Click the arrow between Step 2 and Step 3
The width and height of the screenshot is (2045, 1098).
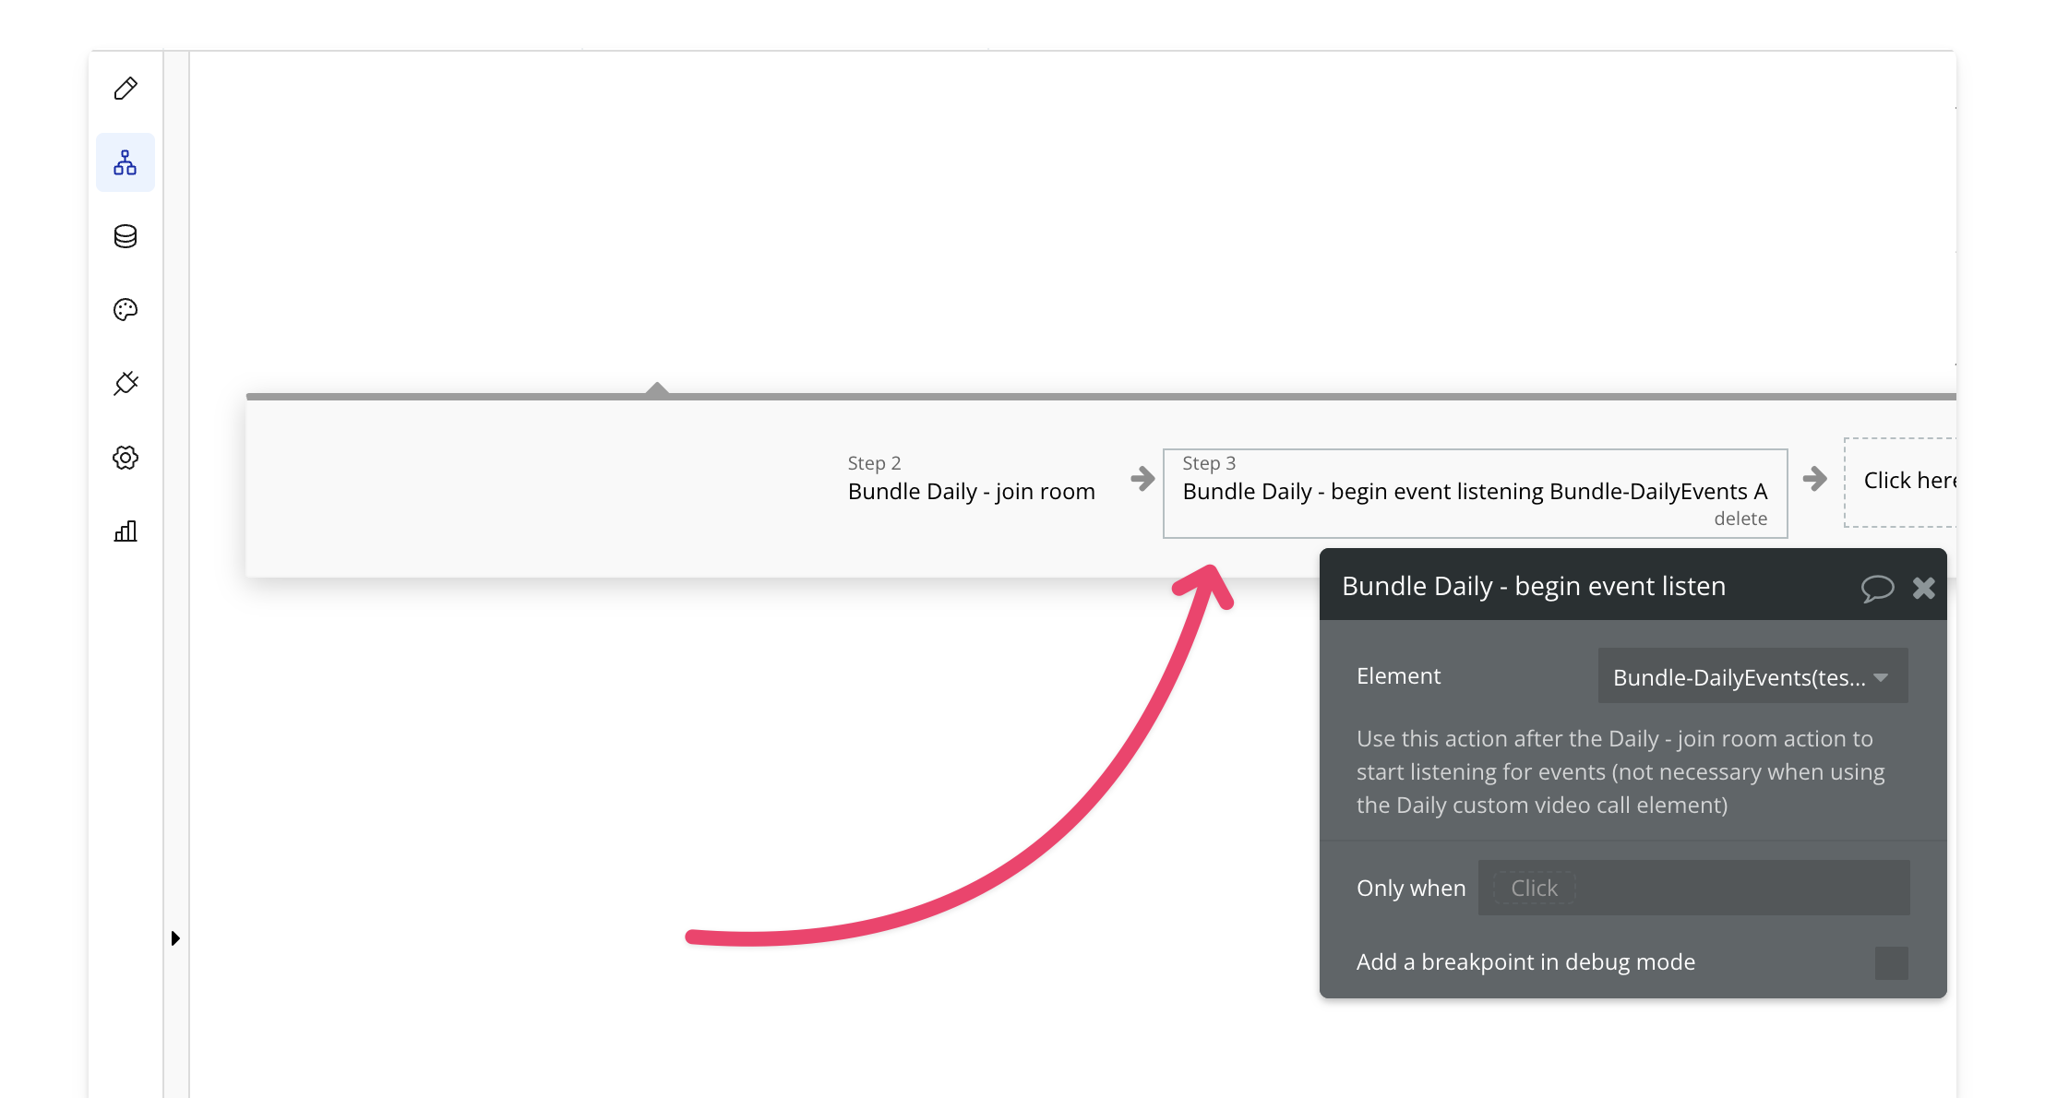click(1142, 478)
